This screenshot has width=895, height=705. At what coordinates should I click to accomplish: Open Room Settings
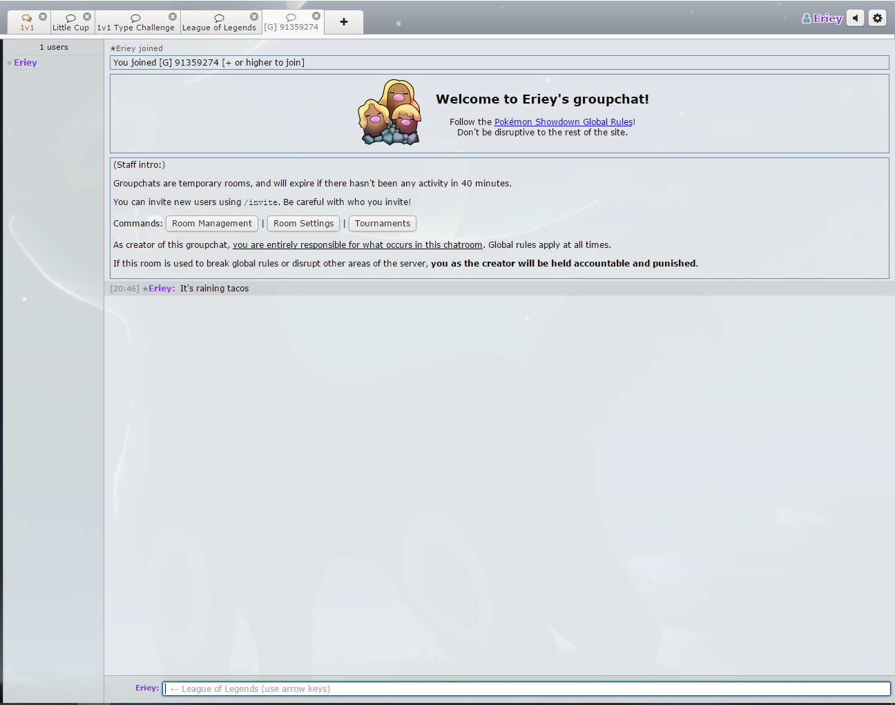(303, 224)
